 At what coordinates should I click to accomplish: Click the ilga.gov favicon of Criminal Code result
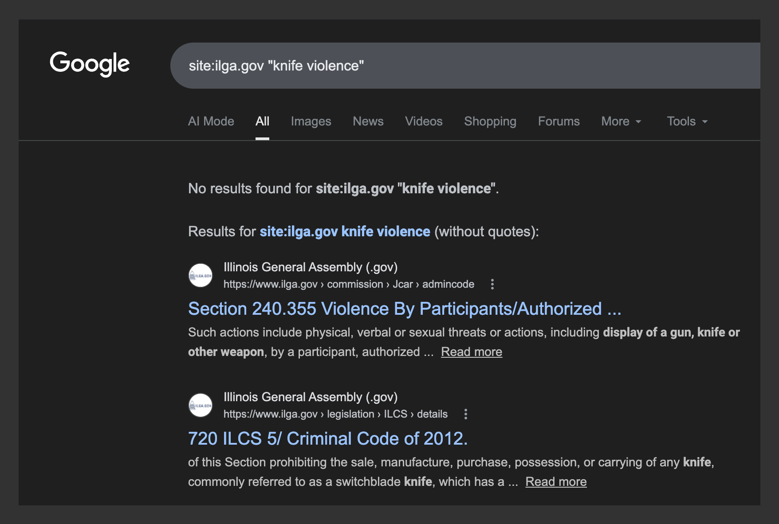[x=201, y=405]
